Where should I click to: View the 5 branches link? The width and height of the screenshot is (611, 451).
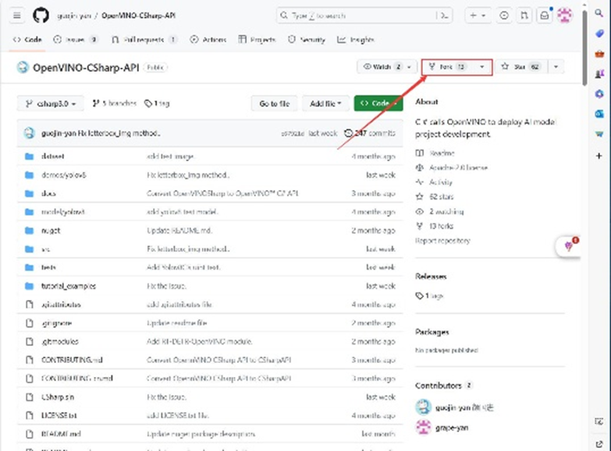(115, 104)
